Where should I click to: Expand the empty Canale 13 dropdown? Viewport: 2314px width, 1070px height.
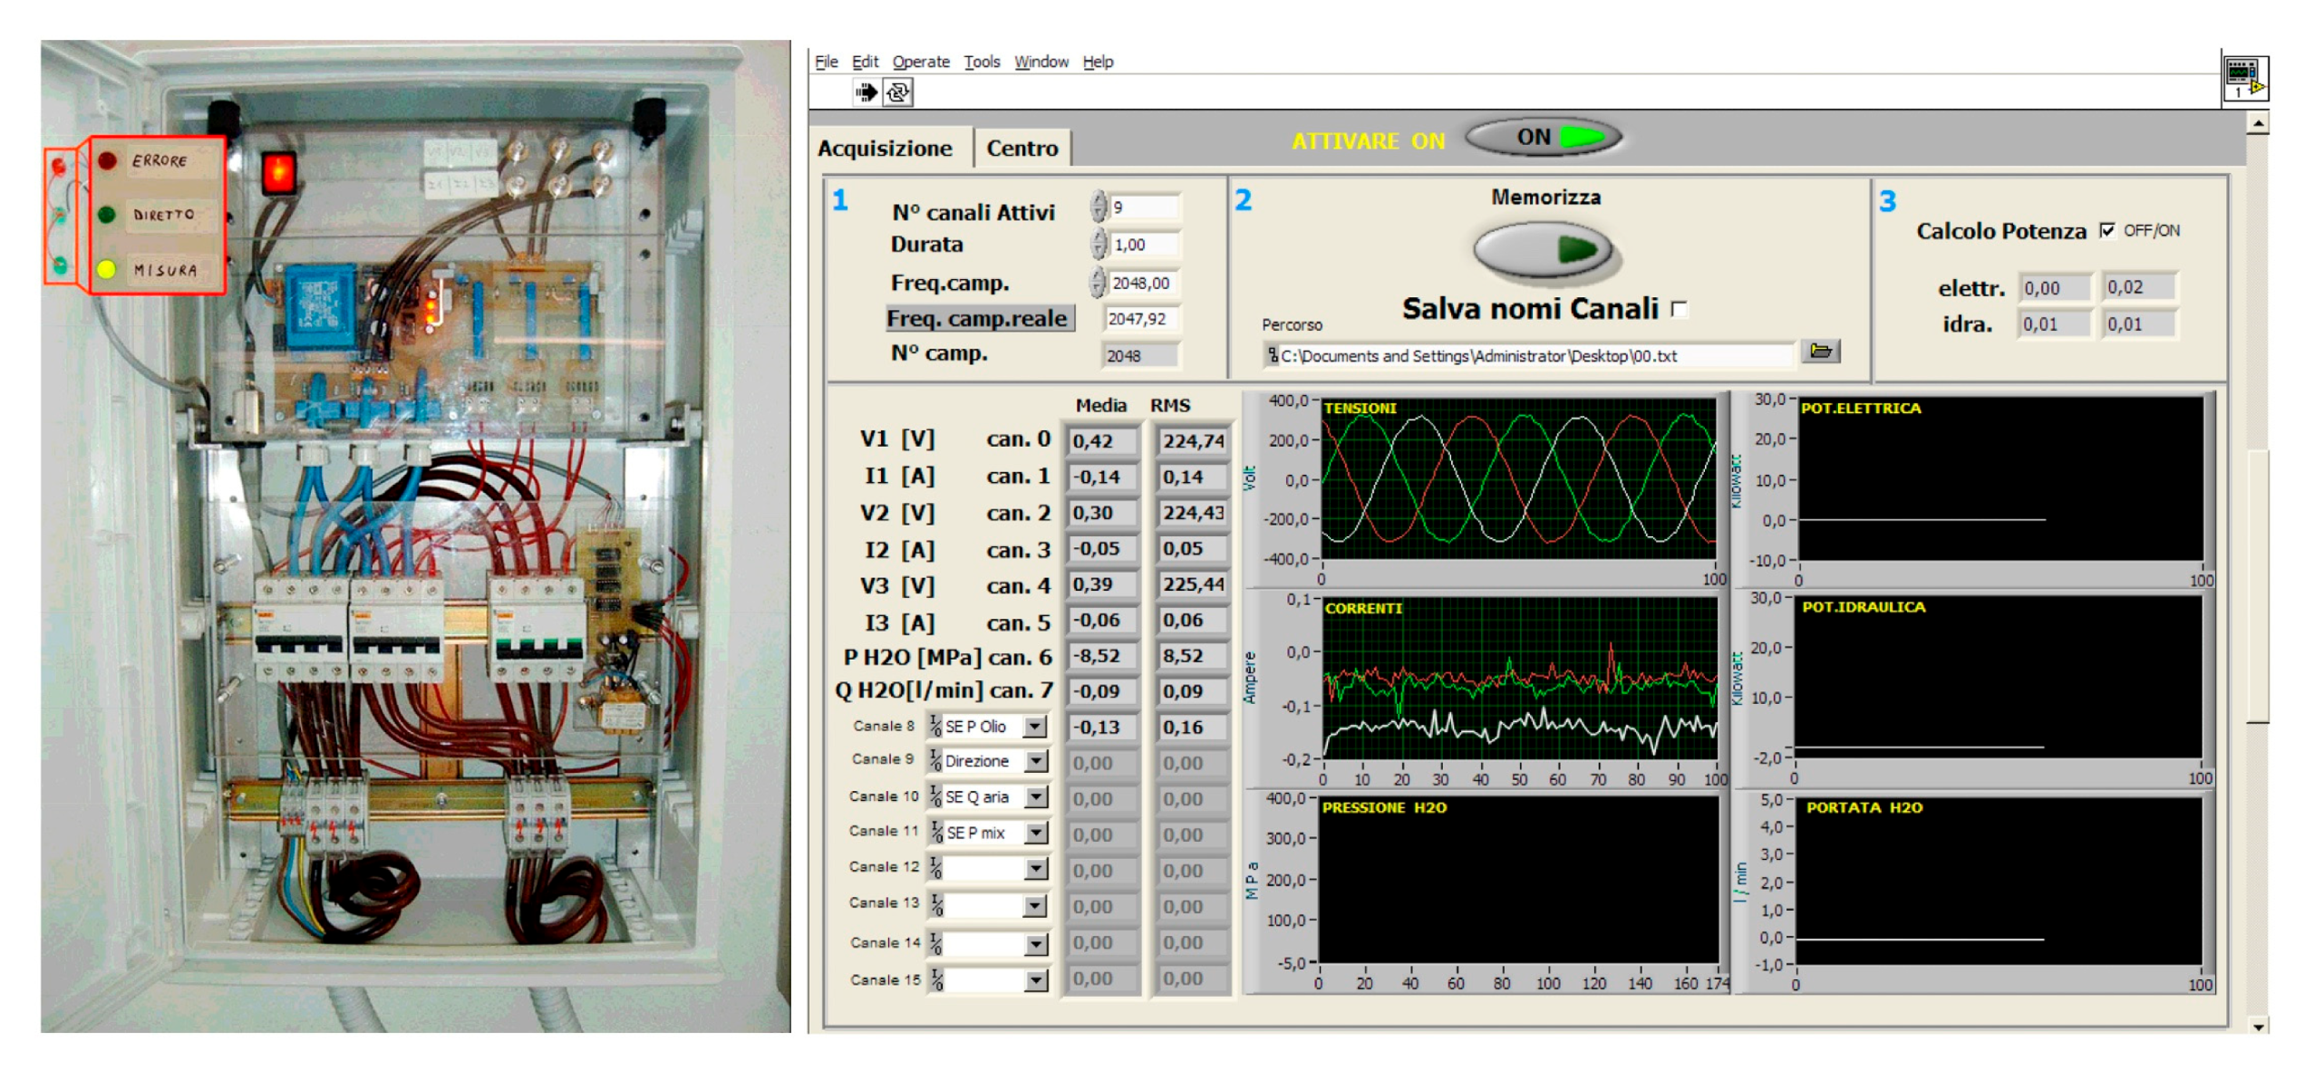[1035, 905]
